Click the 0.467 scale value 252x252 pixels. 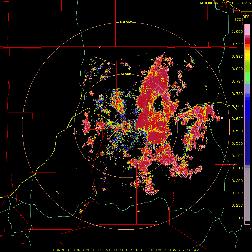(x=237, y=156)
